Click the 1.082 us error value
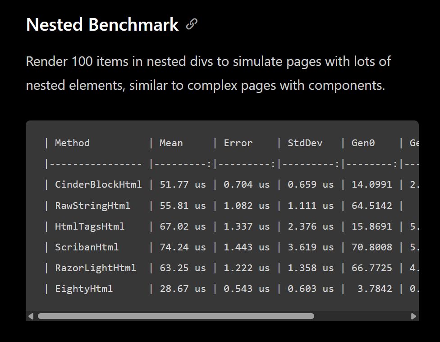The width and height of the screenshot is (440, 342). pos(247,206)
